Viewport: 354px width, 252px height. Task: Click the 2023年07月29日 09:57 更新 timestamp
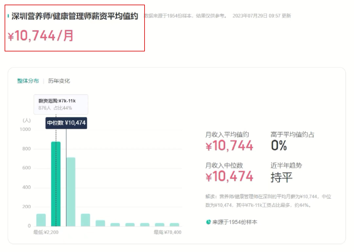[262, 16]
